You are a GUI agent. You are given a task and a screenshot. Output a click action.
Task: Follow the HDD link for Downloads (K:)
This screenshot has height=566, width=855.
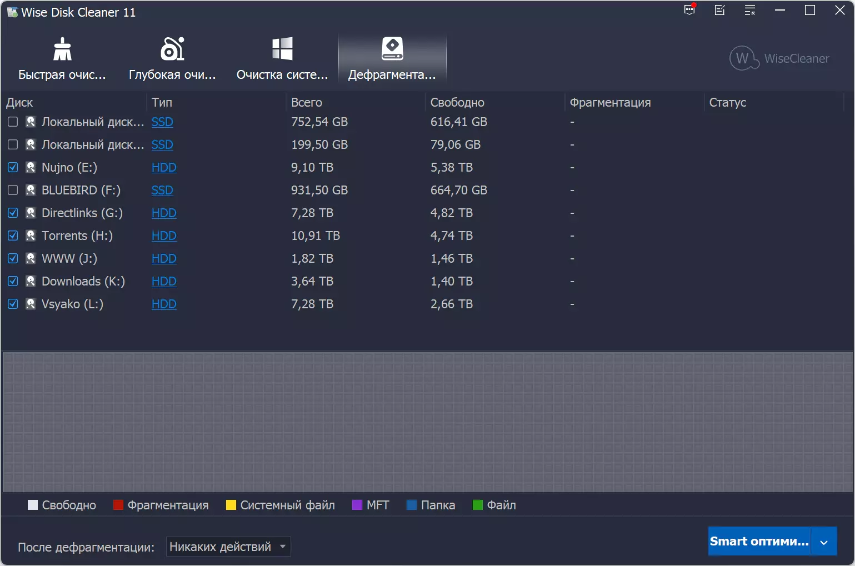(164, 281)
